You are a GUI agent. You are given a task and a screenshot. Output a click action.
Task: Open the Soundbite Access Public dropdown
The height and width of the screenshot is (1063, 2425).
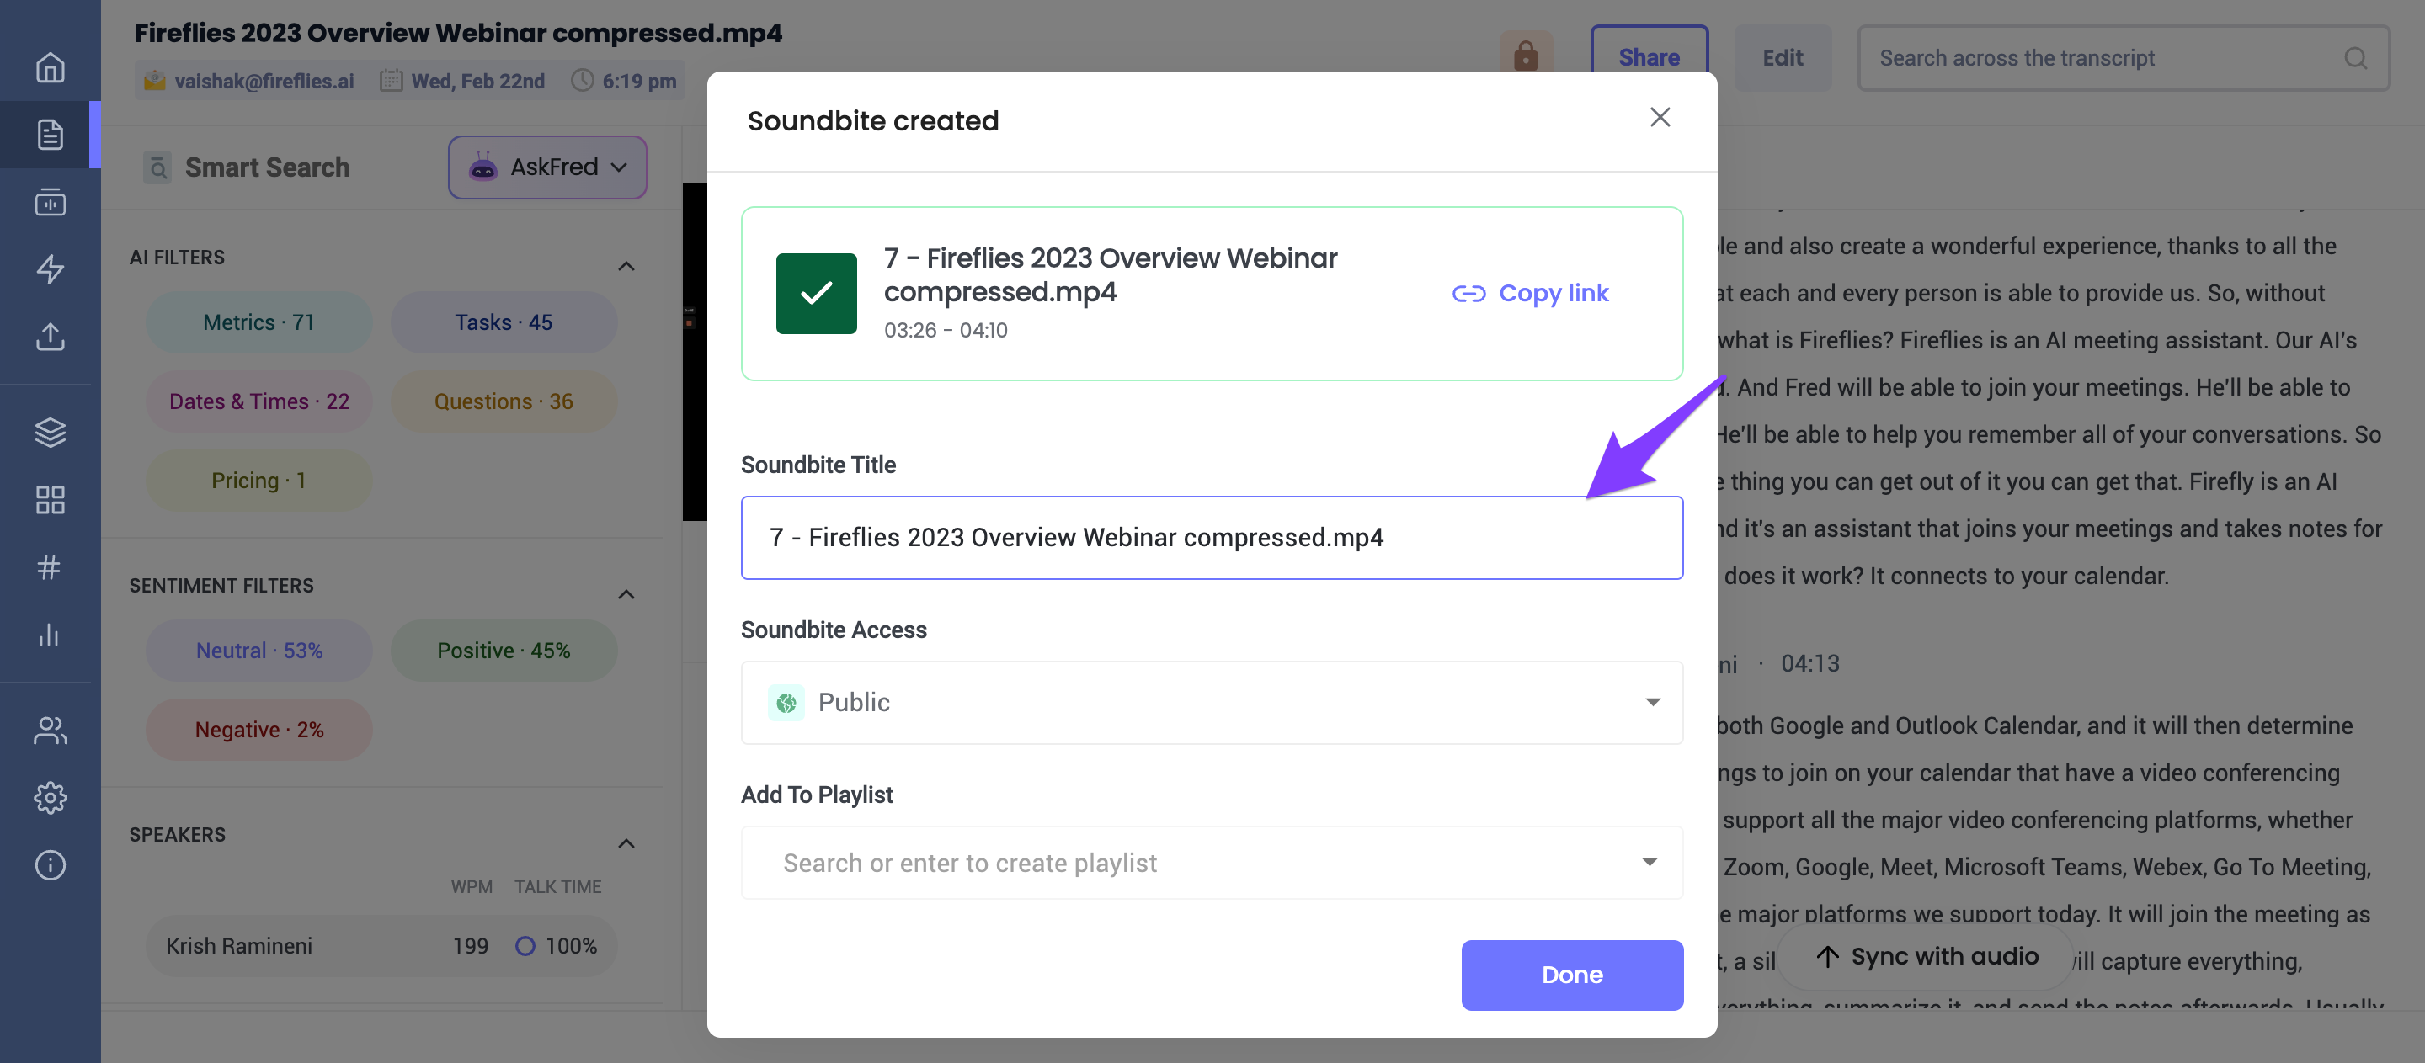tap(1212, 703)
